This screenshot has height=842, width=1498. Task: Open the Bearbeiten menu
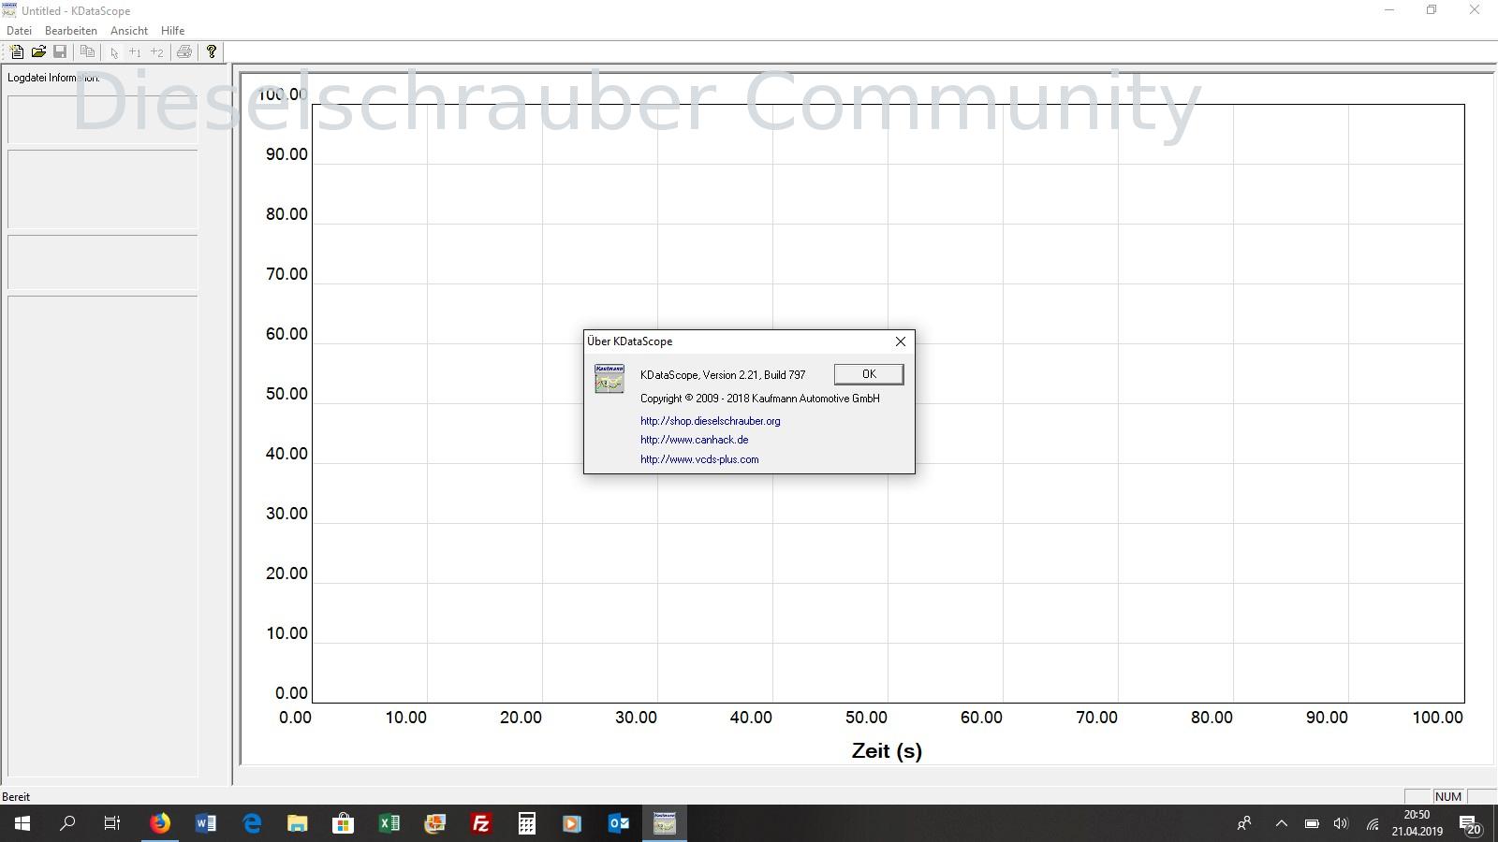tap(71, 31)
